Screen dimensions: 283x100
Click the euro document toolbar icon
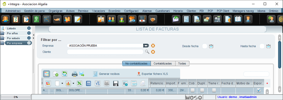pyautogui.click(x=228, y=19)
